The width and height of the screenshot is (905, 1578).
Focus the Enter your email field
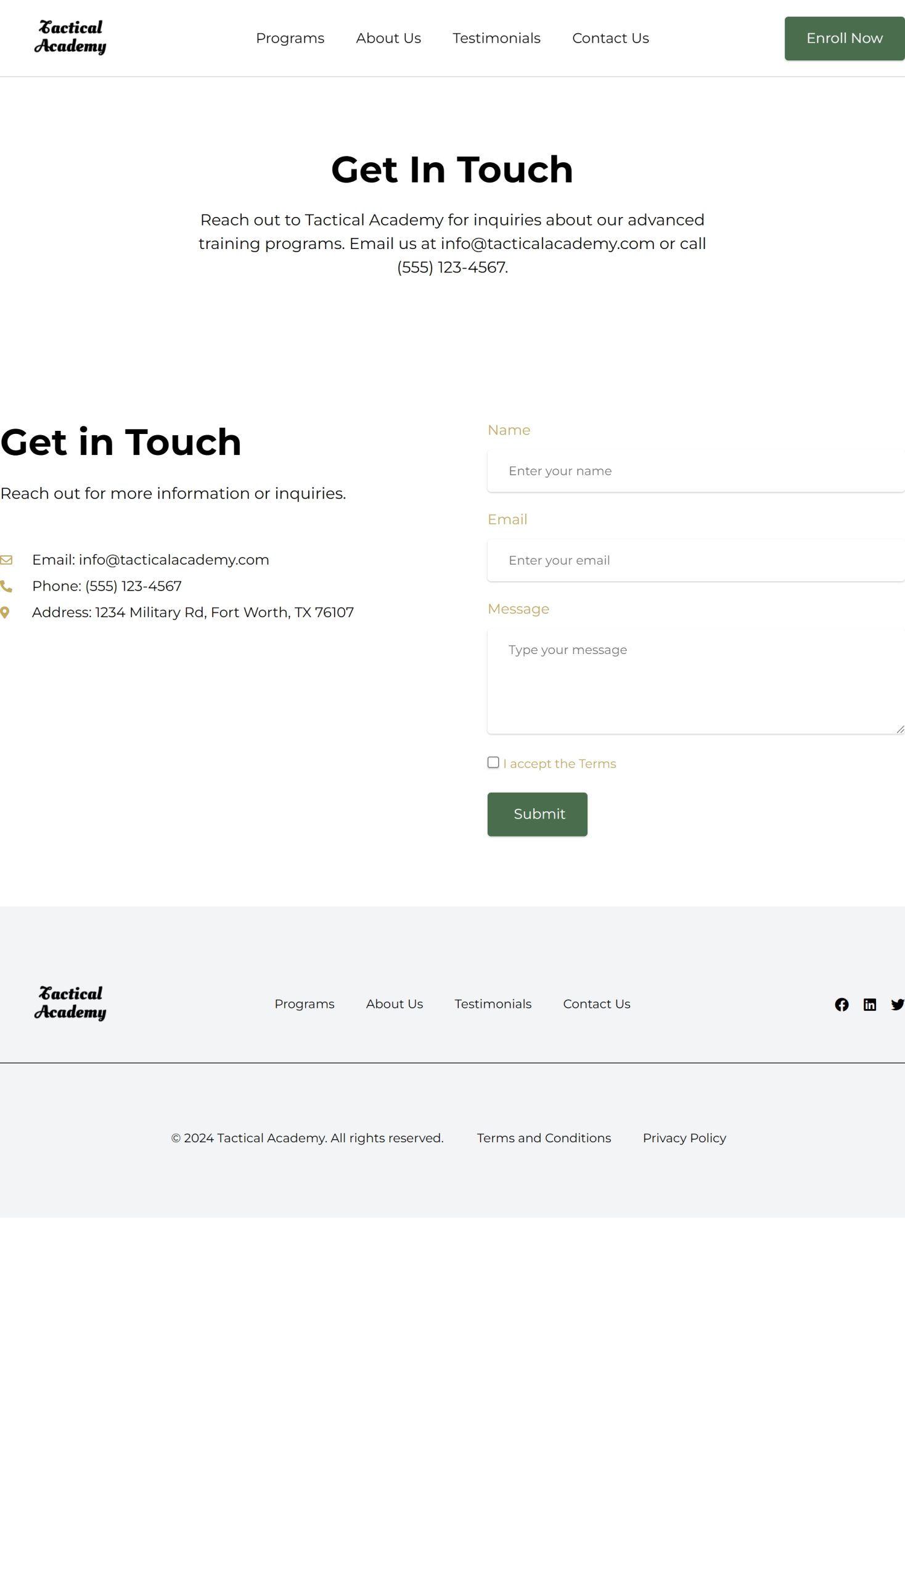[696, 560]
